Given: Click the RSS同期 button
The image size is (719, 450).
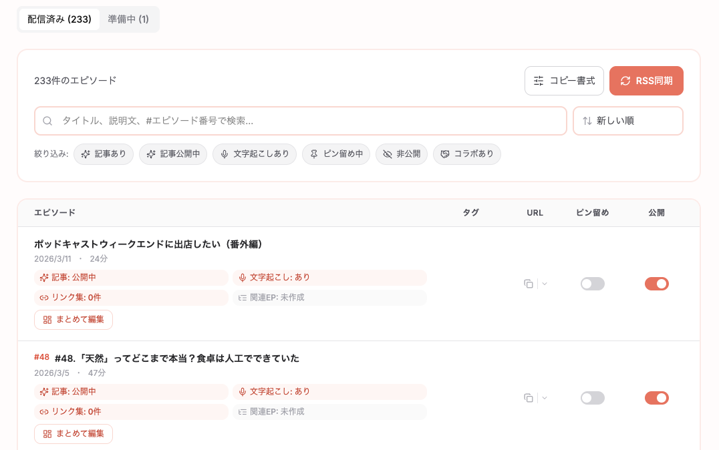Looking at the screenshot, I should [646, 80].
